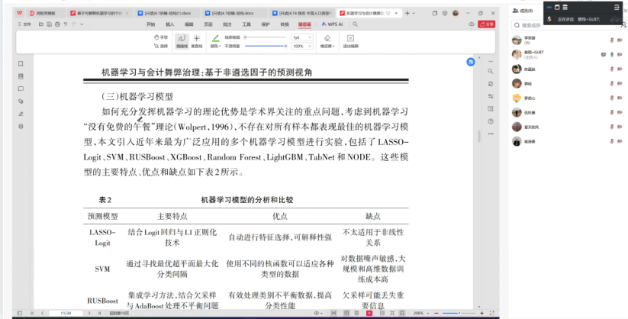The width and height of the screenshot is (628, 319).
Task: Click the blue floating assistant icon on page
Action: (x=471, y=62)
